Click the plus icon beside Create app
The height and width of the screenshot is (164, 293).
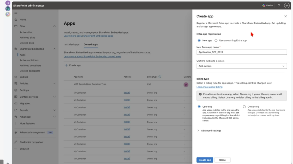66,65
